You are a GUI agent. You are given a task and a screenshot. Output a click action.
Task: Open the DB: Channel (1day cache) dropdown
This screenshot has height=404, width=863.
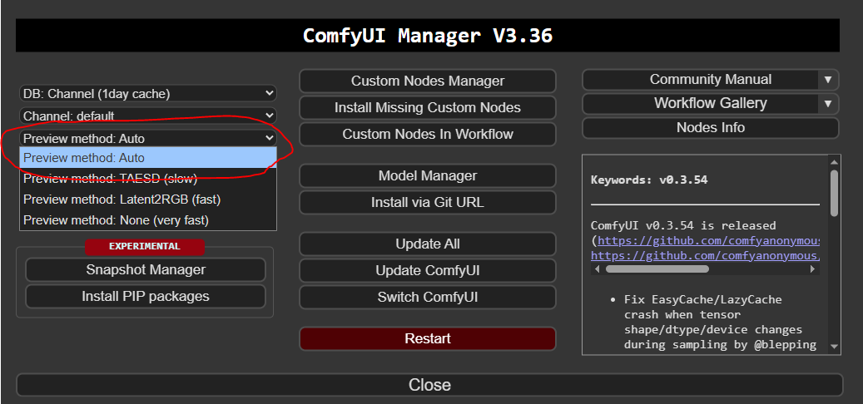point(148,93)
